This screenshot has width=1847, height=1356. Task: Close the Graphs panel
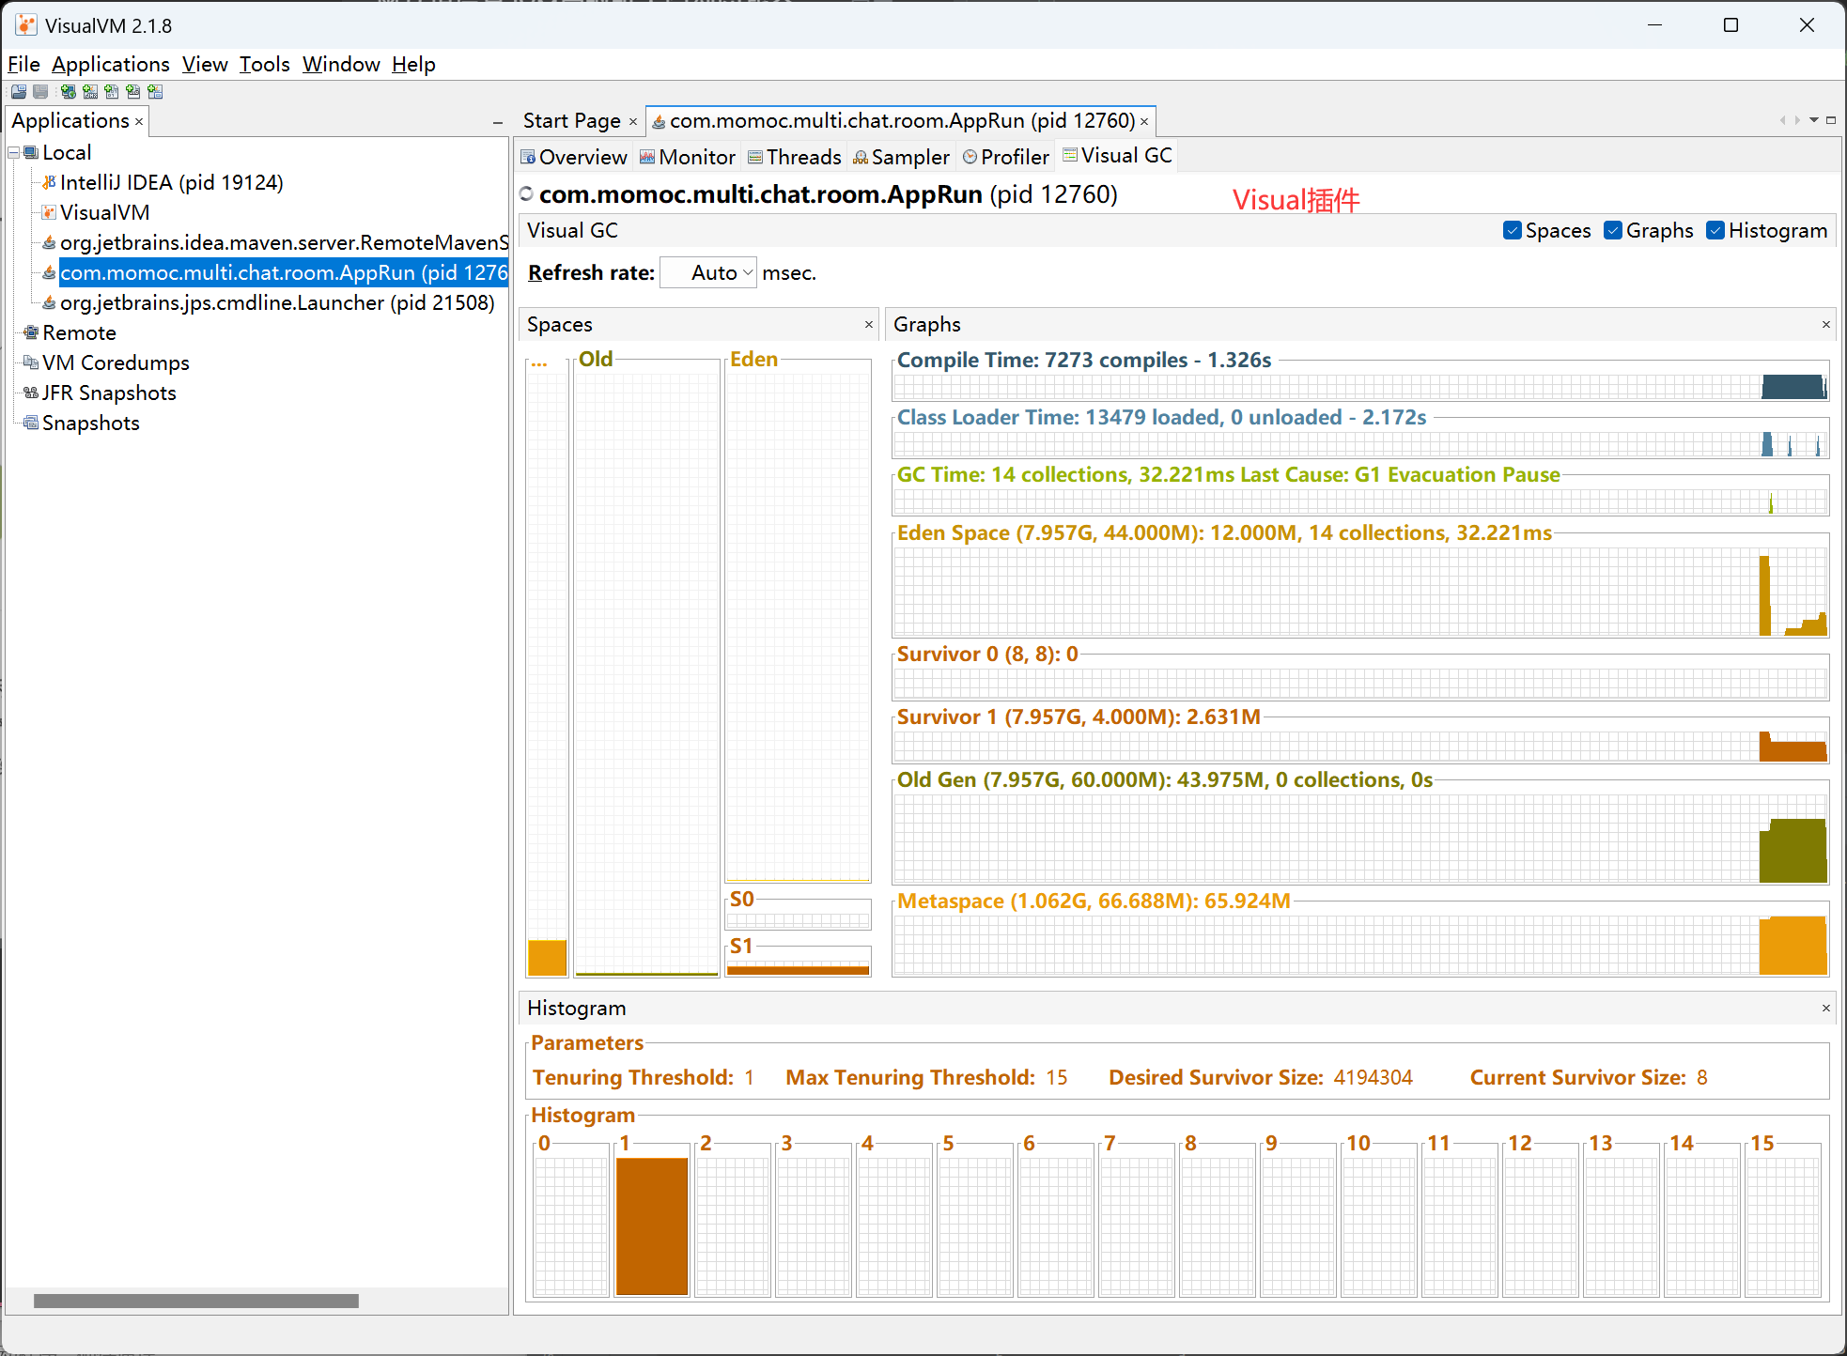pos(1826,324)
